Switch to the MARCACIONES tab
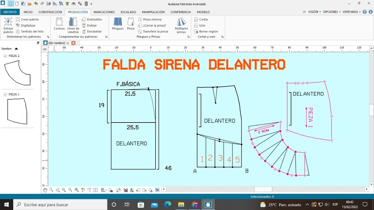Viewport: 374px width, 210px height. [104, 12]
